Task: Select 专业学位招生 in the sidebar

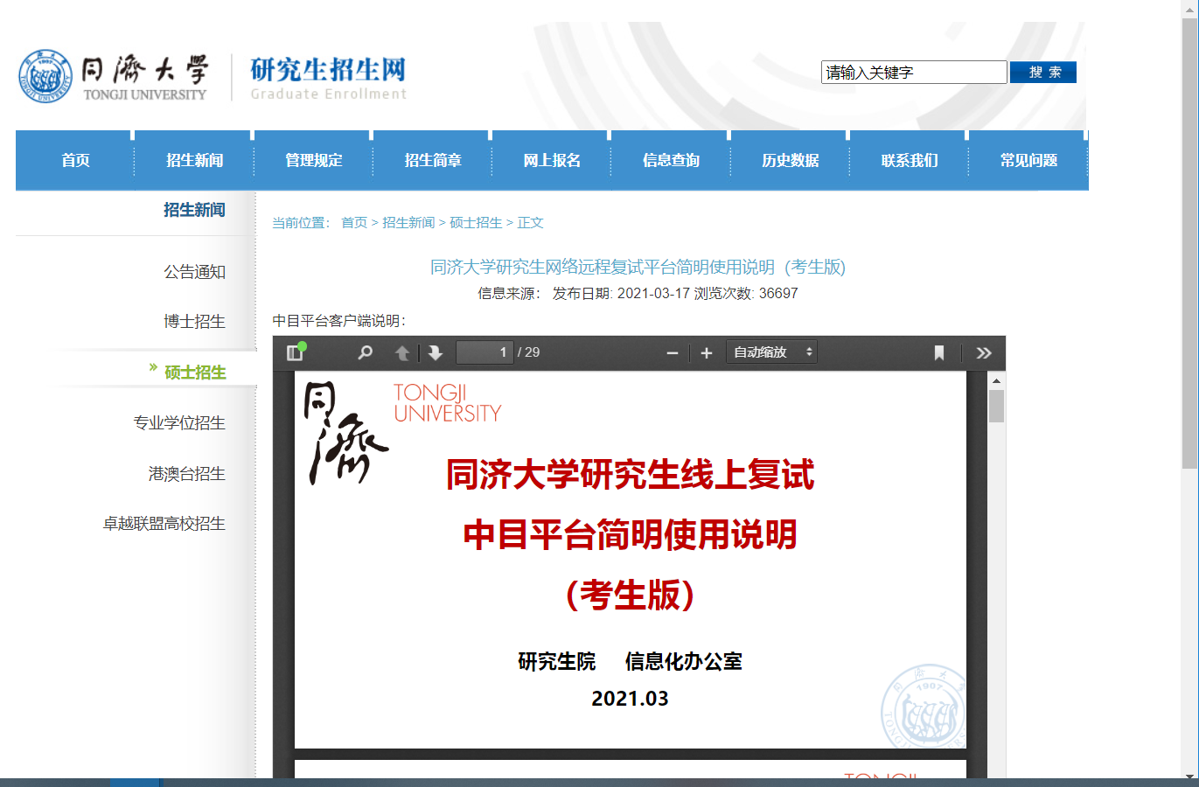Action: click(179, 423)
